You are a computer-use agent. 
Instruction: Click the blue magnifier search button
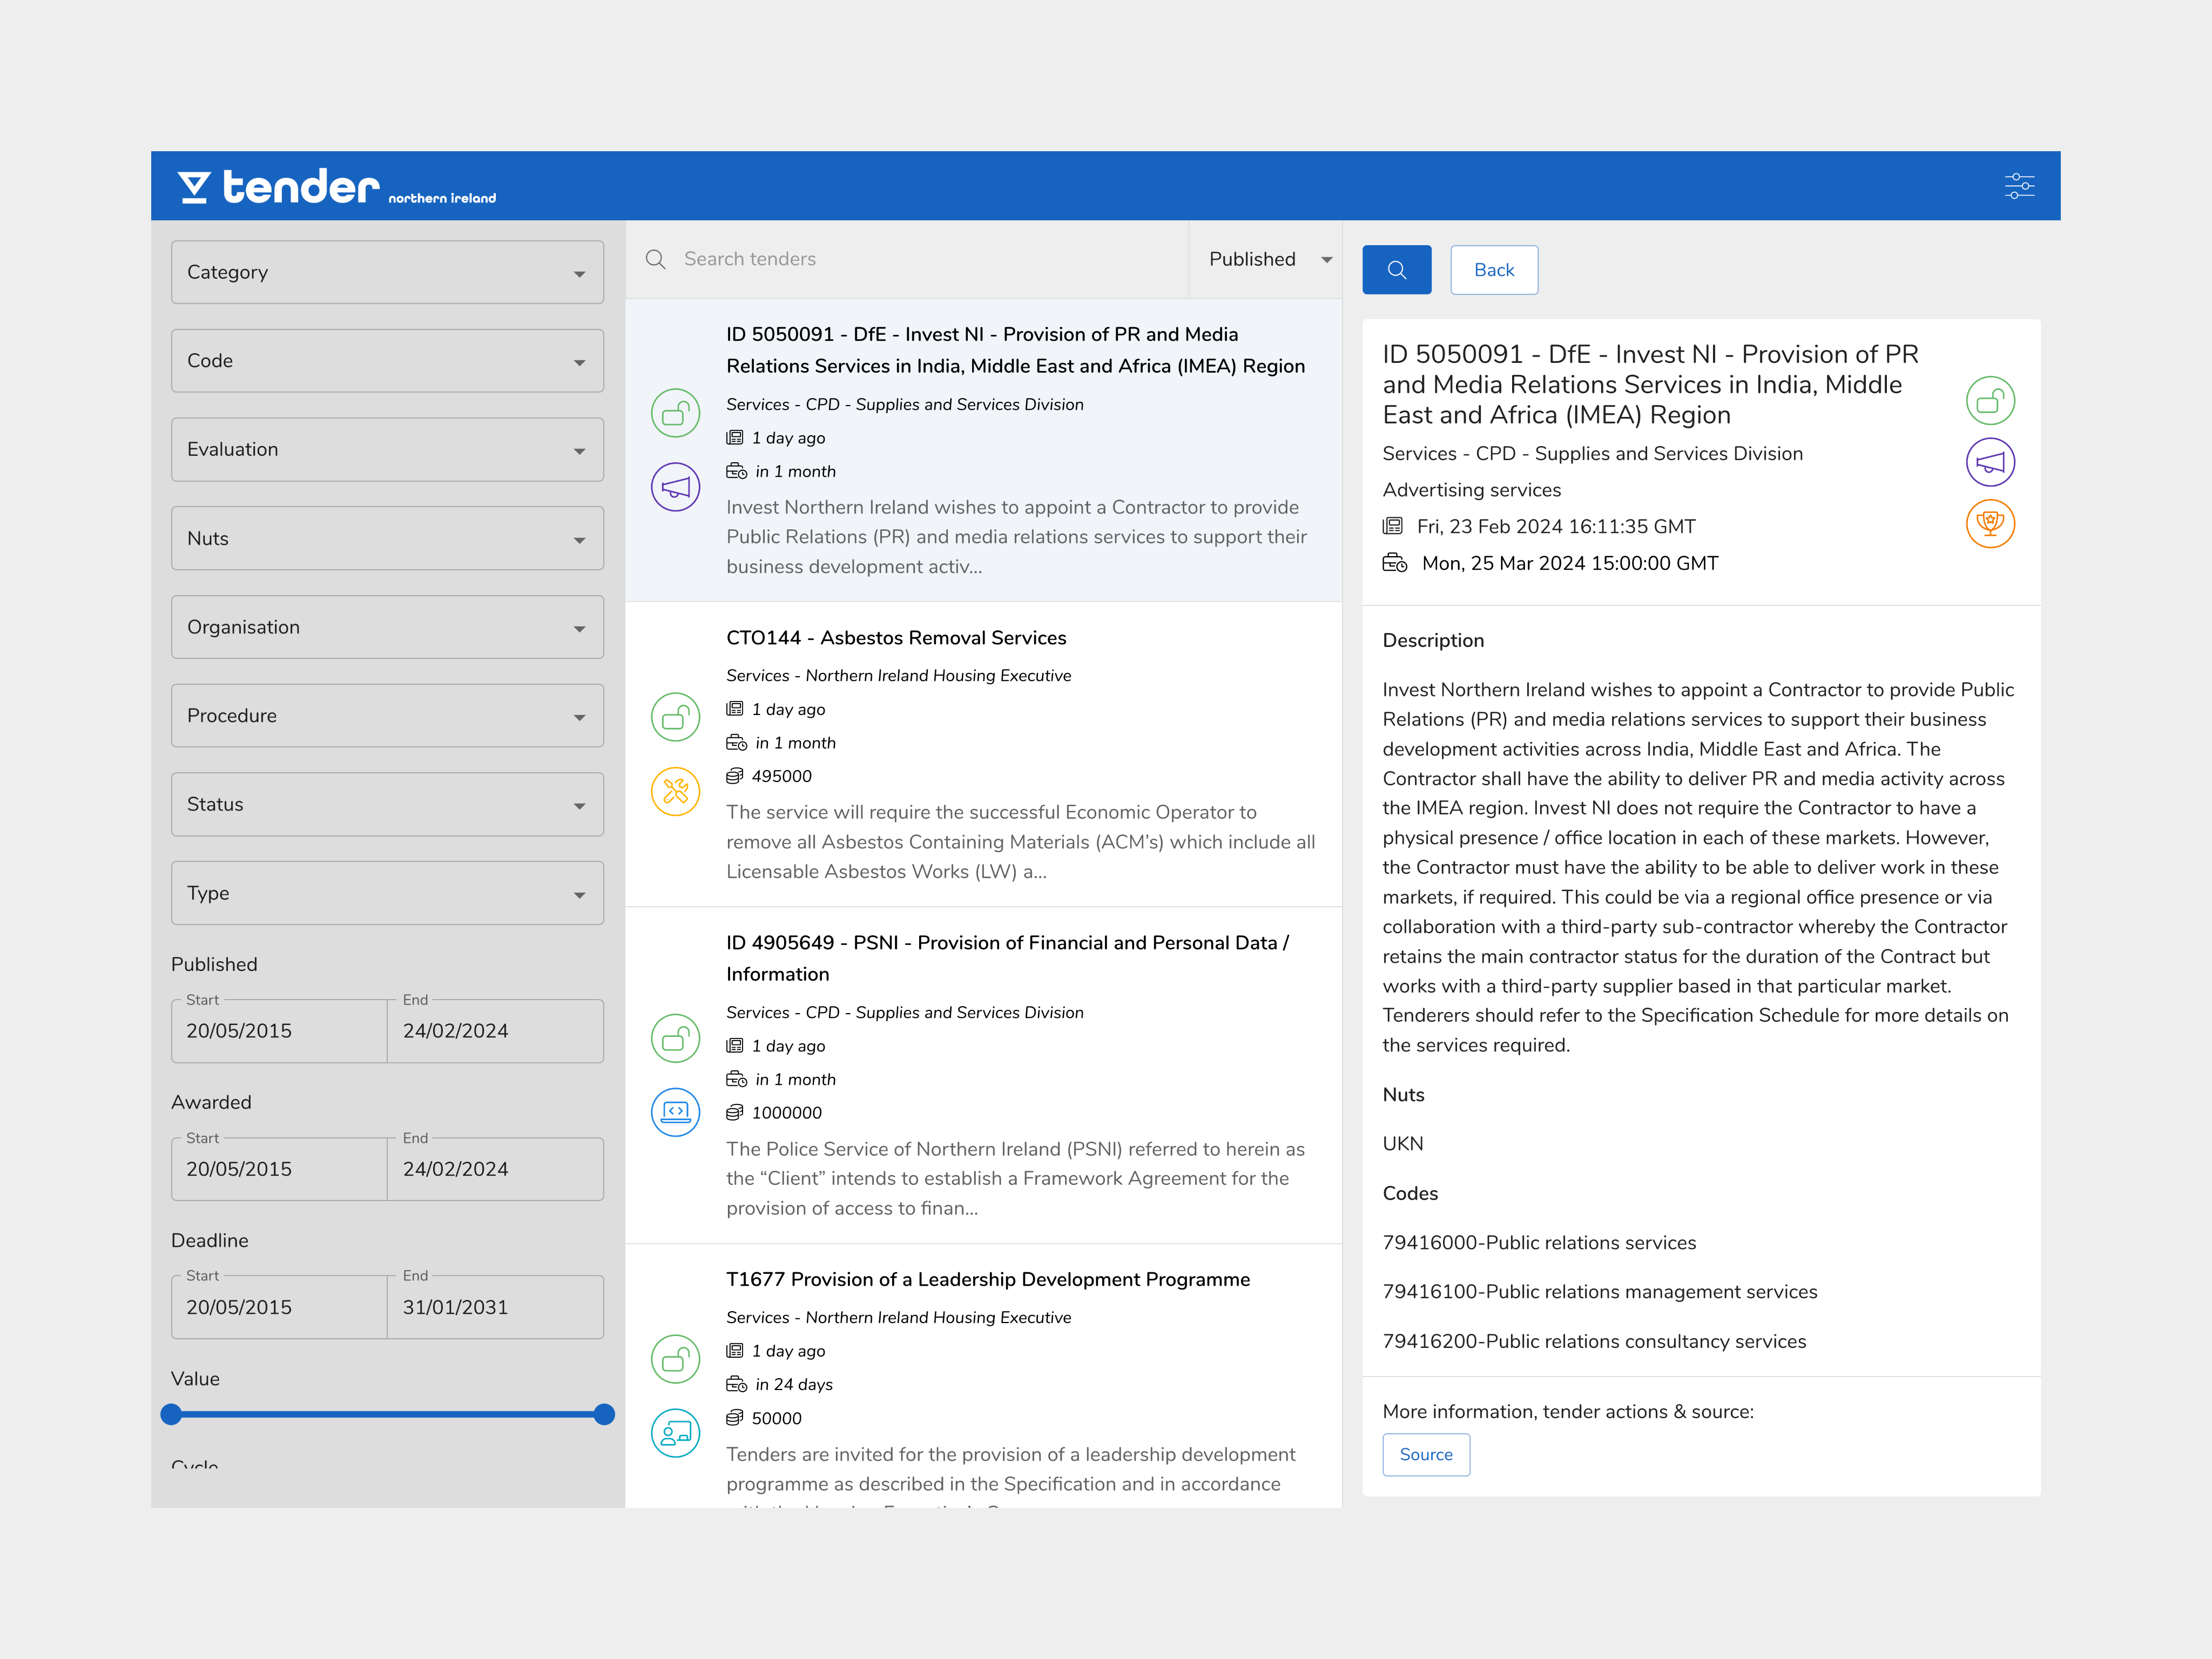pos(1396,270)
